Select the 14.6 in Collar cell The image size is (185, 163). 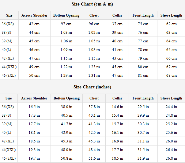tap(117, 107)
